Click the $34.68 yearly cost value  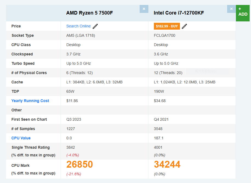coord(160,101)
